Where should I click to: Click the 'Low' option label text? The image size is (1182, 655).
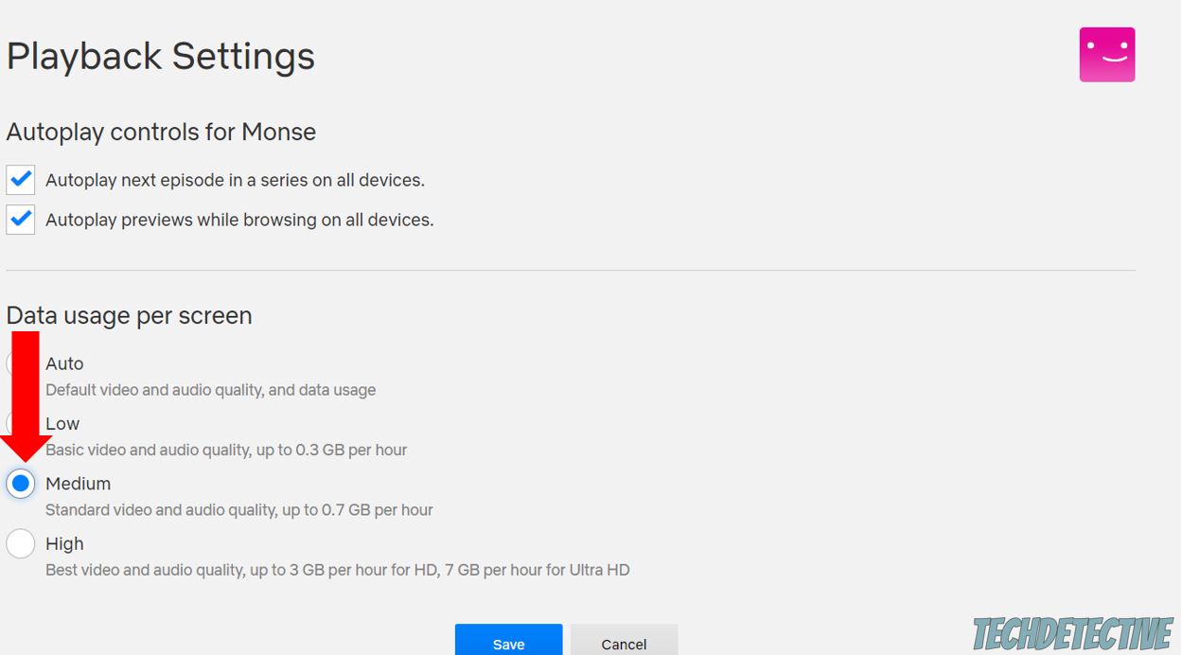coord(62,423)
